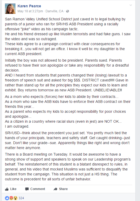Click the Like text button
The image size is (140, 201).
click(13, 189)
